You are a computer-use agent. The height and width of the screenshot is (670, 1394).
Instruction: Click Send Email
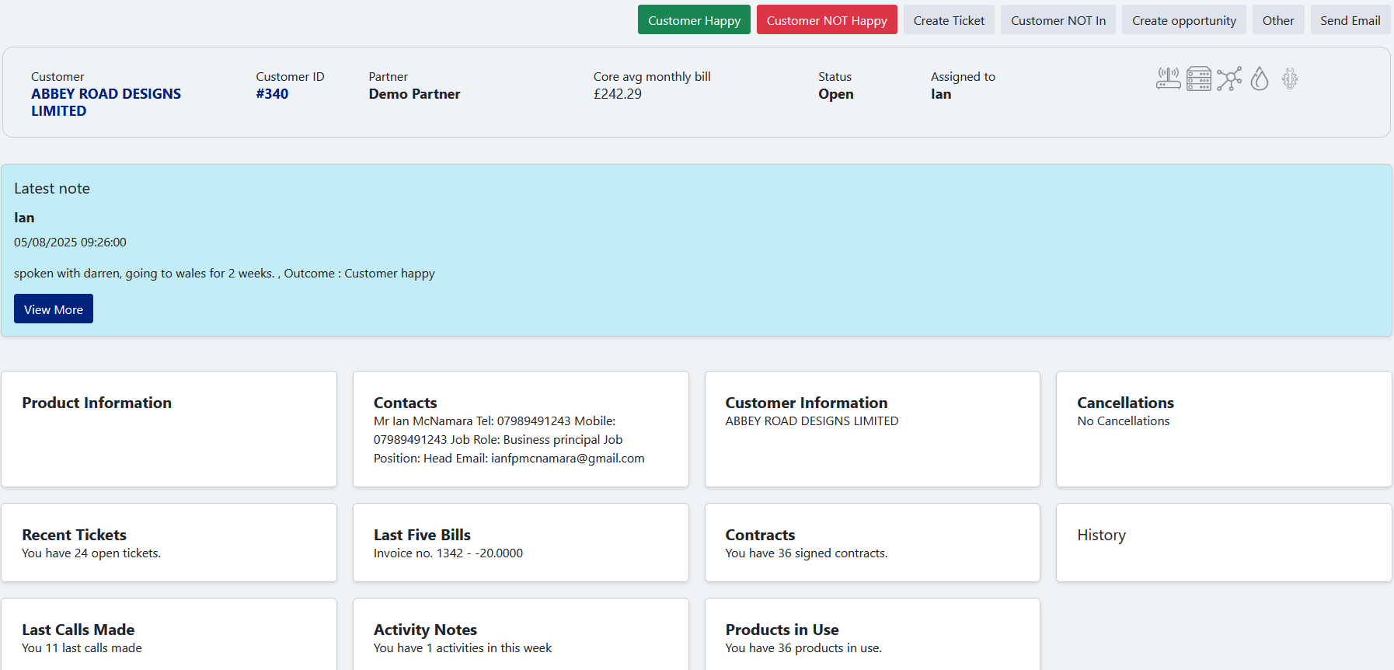click(1350, 20)
